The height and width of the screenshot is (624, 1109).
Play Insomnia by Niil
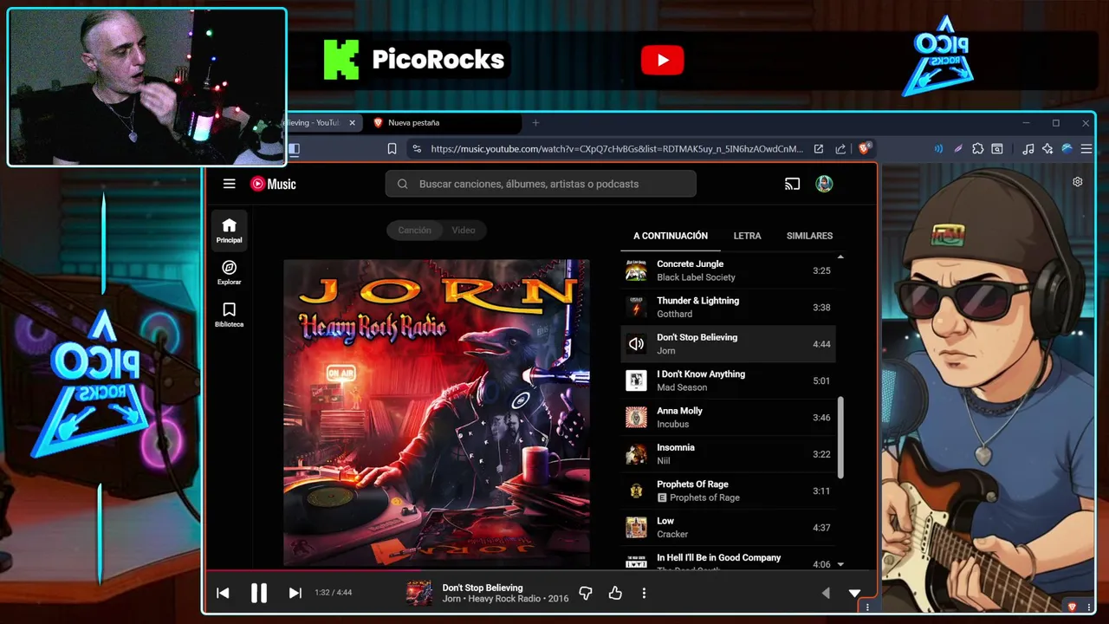click(x=728, y=454)
